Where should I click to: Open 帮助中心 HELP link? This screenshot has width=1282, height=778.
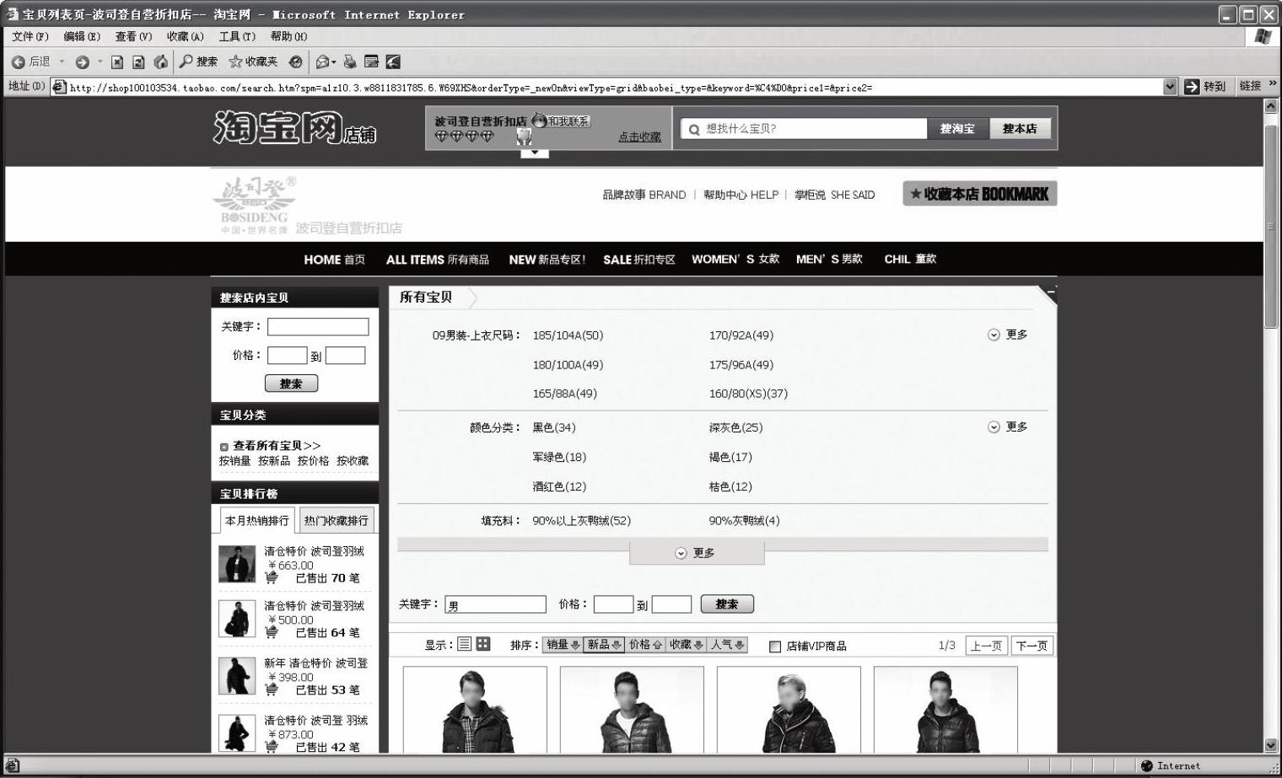click(741, 195)
